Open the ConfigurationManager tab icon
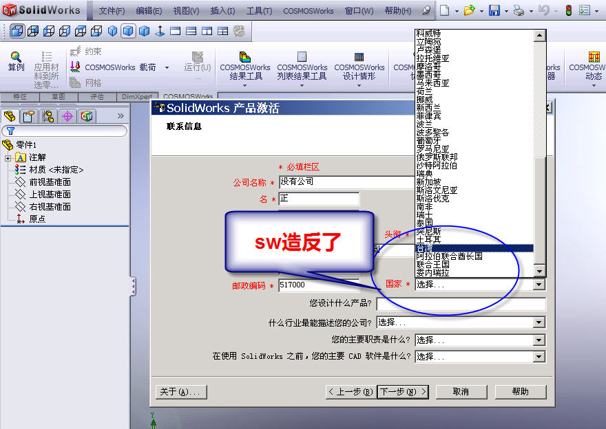Image resolution: width=606 pixels, height=429 pixels. pos(48,116)
